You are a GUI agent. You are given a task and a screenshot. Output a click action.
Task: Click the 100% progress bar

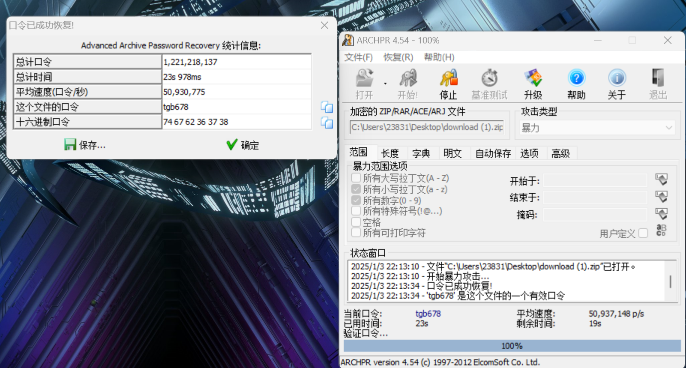512,346
